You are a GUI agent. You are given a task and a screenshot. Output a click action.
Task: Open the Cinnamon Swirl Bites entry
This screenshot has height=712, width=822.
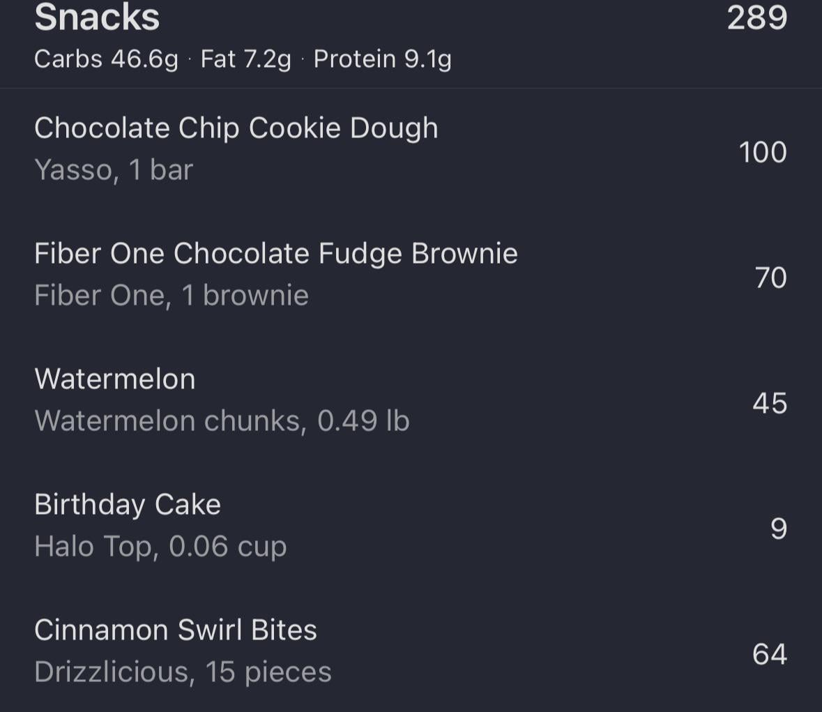point(176,630)
